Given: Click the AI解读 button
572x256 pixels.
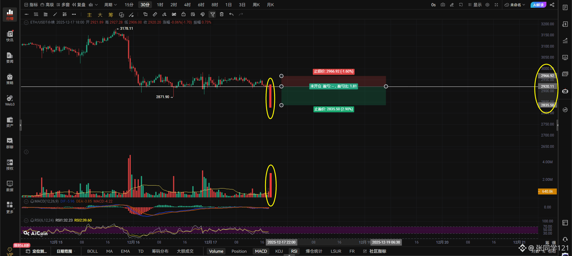Looking at the screenshot, I should click(x=538, y=5).
